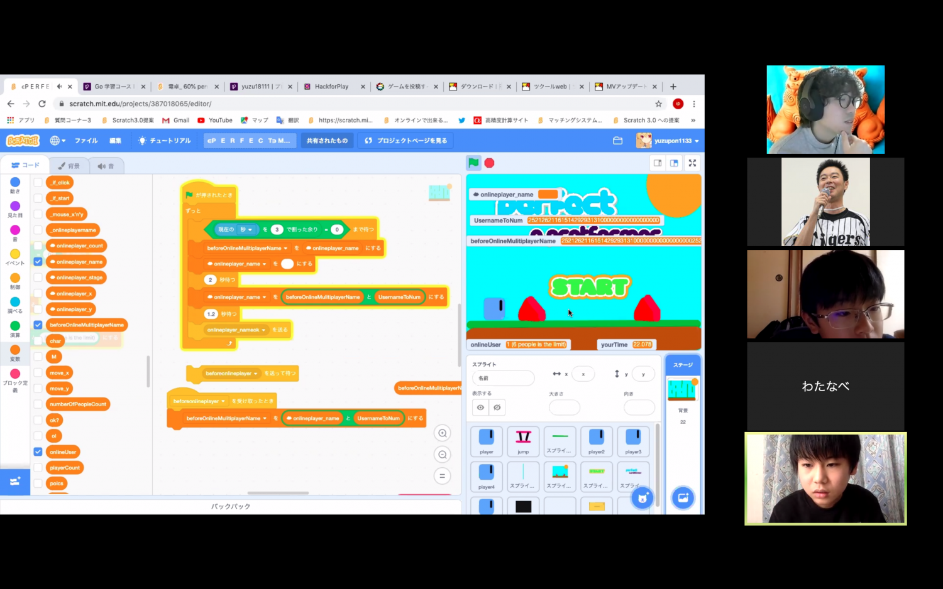Open the add extension button
Viewport: 943px width, 589px height.
(x=15, y=482)
